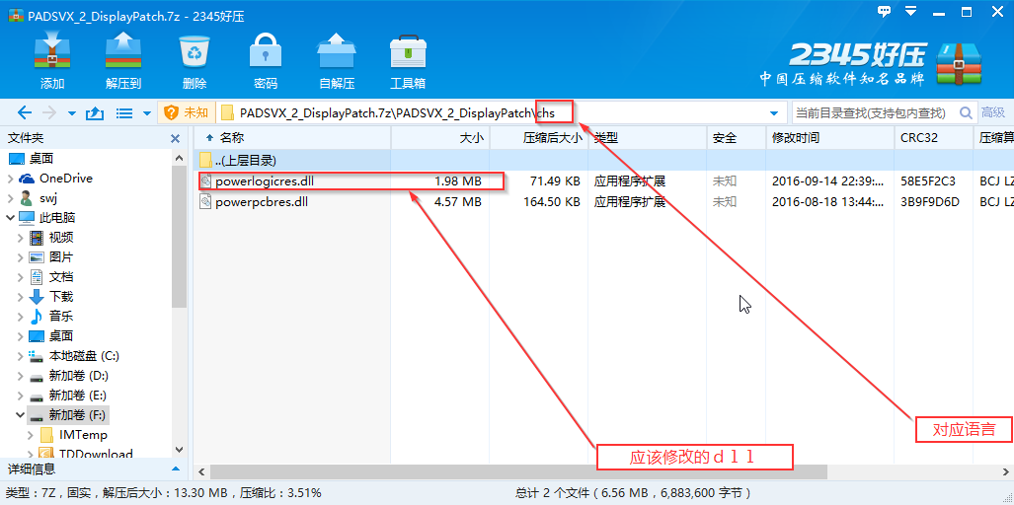Open the 密码 (Password) lock icon

pos(266,51)
